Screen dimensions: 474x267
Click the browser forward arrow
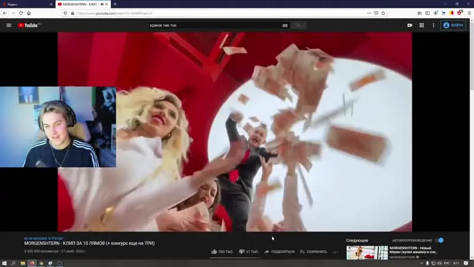tap(13, 13)
